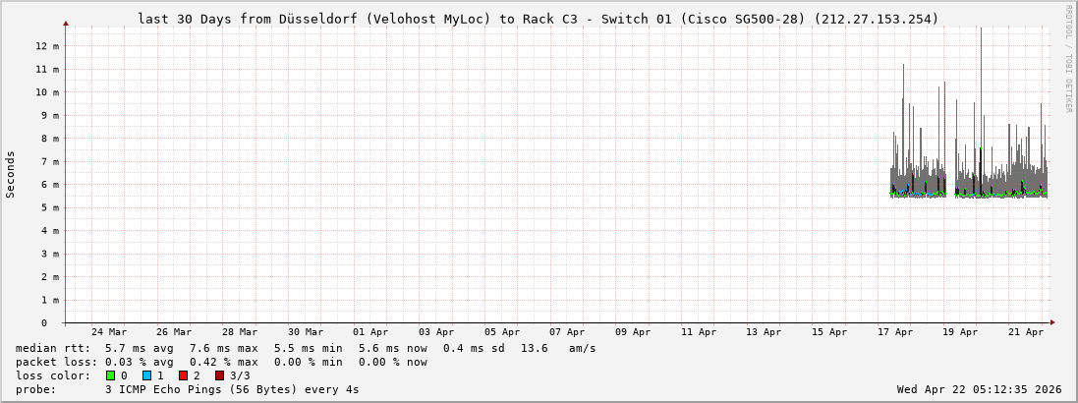Click the blue 1 loss color swatch
The image size is (1078, 403).
(146, 375)
